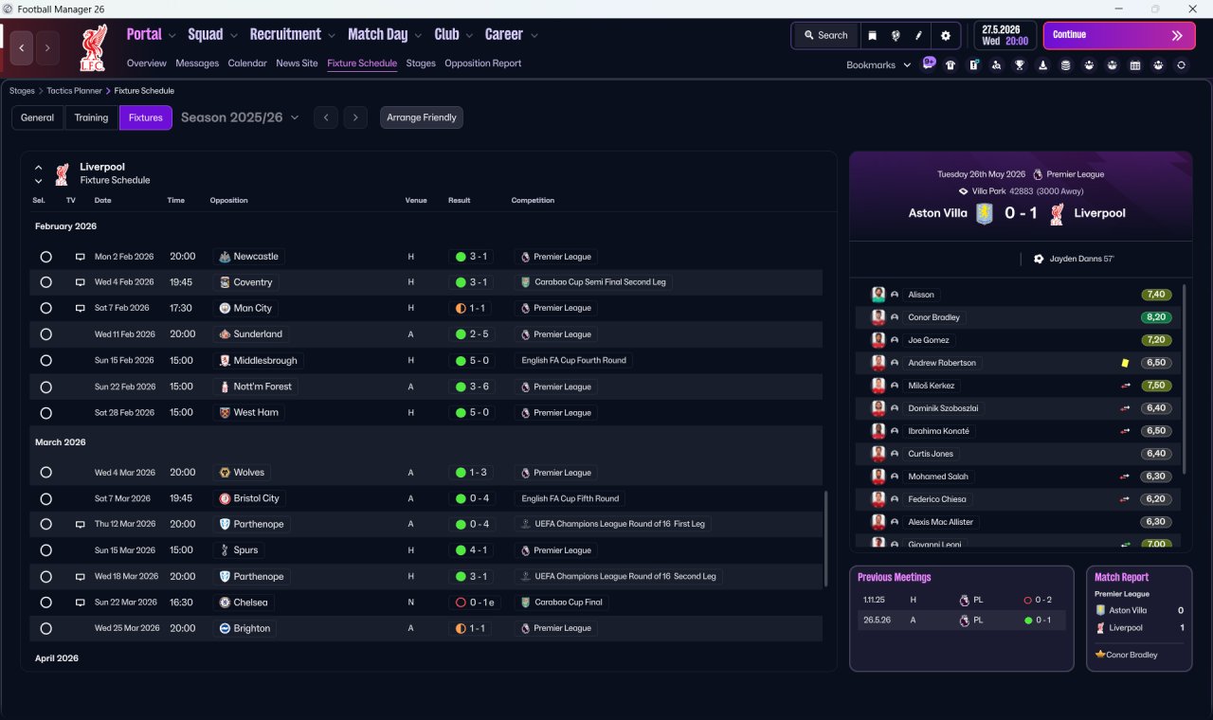1213x720 pixels.
Task: Open the 9+ messages bookmark icon
Action: [929, 63]
